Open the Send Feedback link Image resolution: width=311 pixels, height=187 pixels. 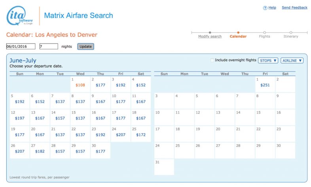coord(294,8)
